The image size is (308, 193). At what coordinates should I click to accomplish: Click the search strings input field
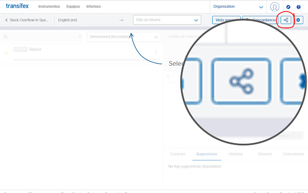click(42, 37)
